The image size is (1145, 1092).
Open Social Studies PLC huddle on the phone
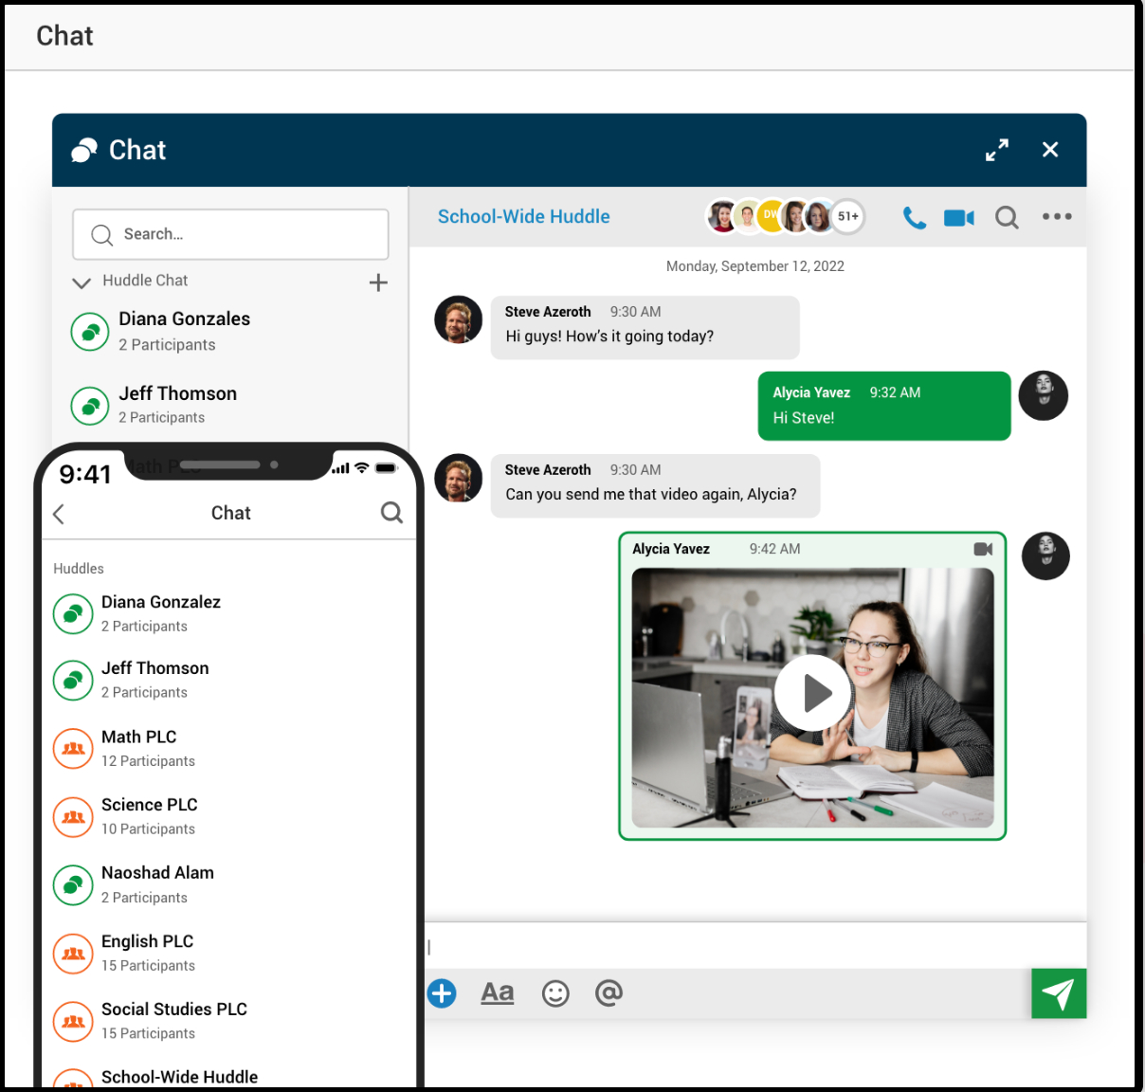tap(229, 1021)
